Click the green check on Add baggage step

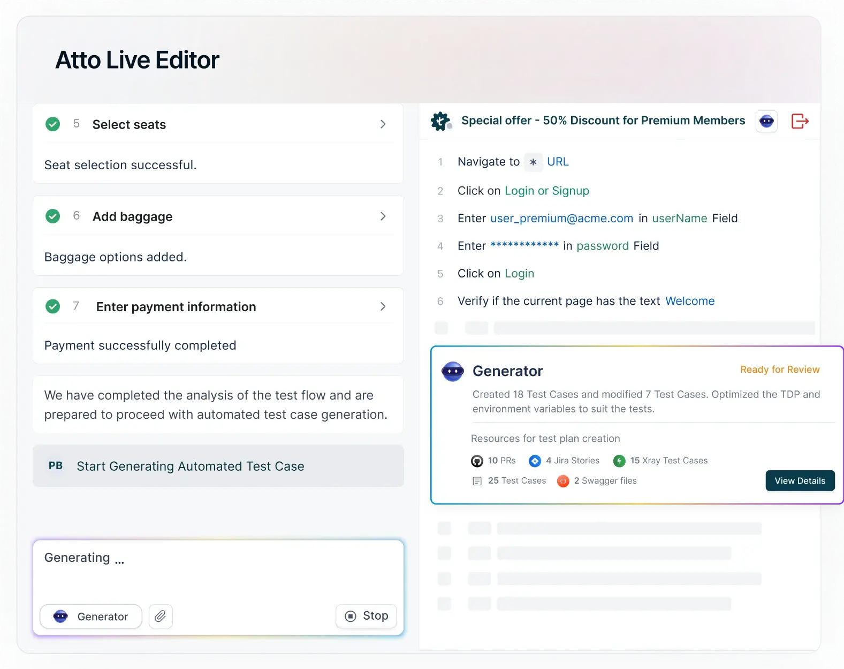(x=53, y=216)
